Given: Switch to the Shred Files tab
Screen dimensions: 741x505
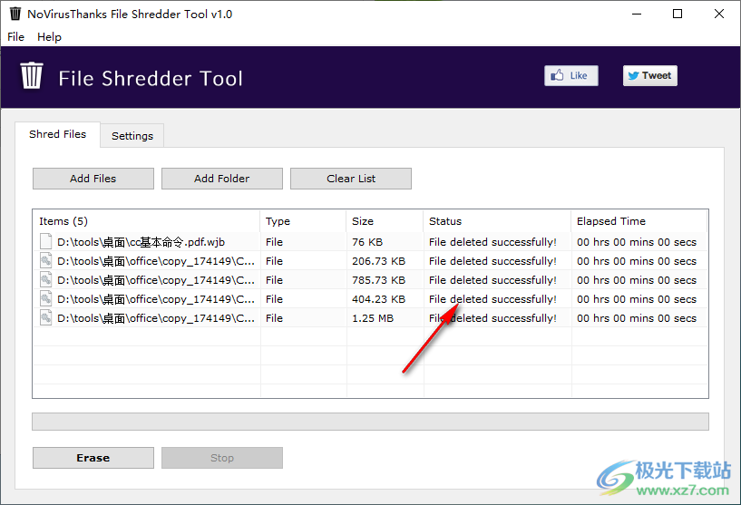Looking at the screenshot, I should (x=58, y=134).
